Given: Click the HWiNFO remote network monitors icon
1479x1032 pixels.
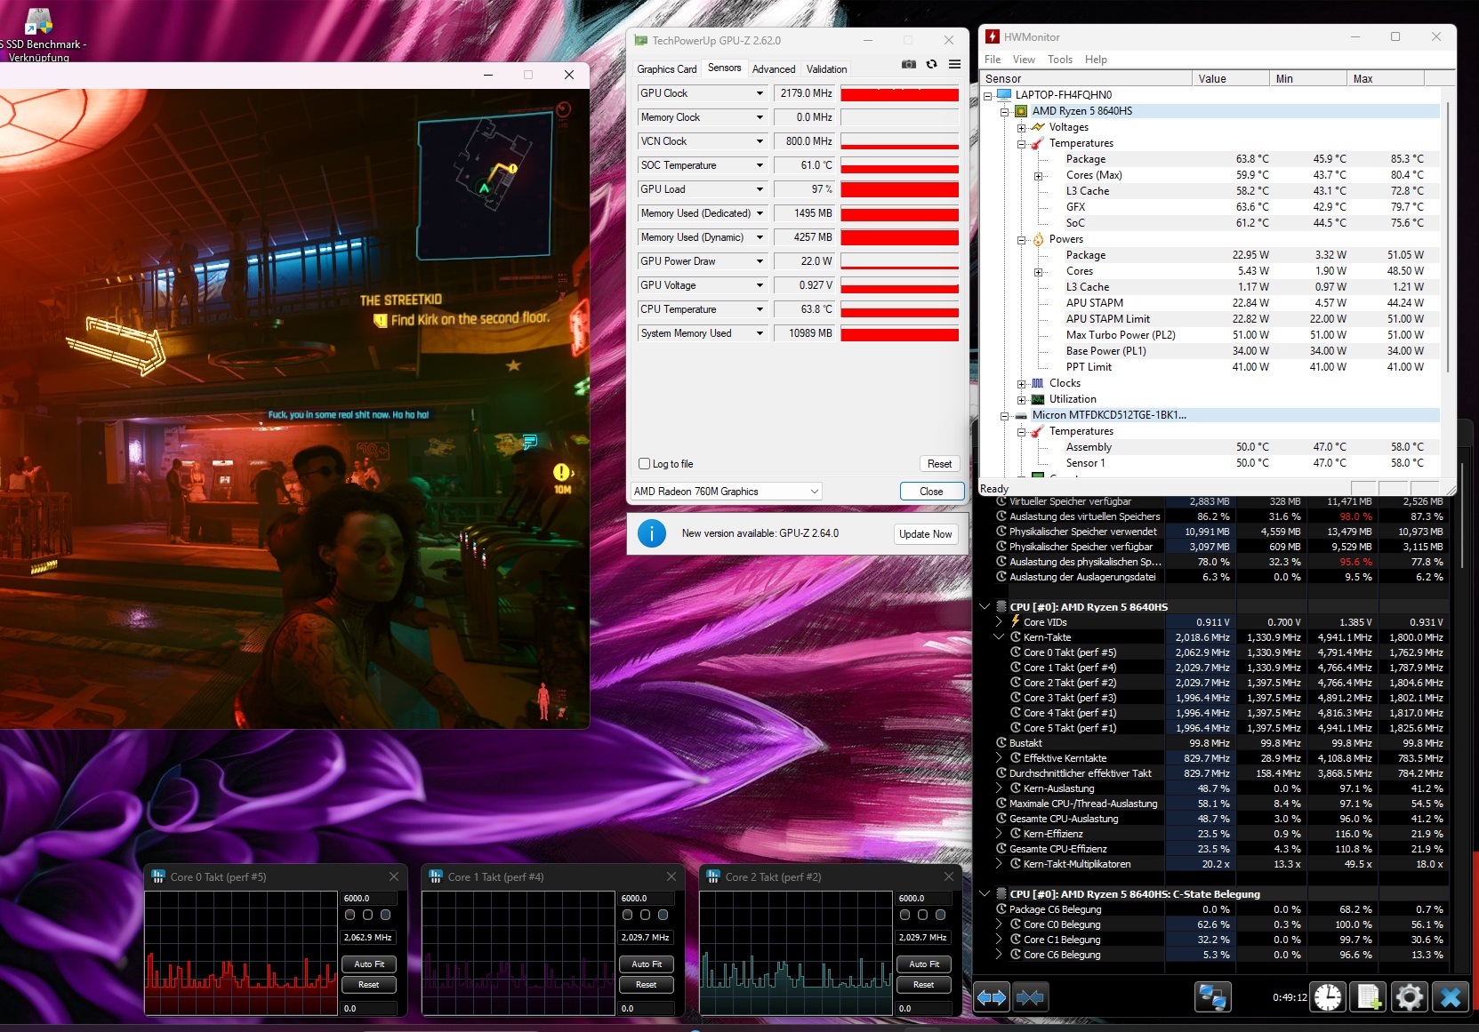Looking at the screenshot, I should 1212,997.
